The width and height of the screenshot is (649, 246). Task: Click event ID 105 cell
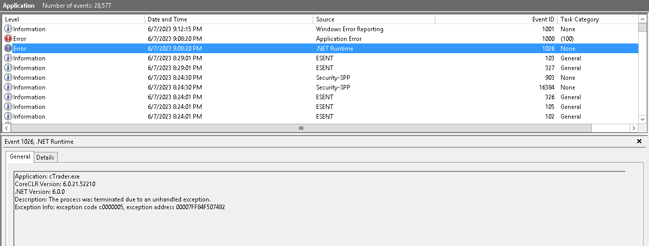(x=549, y=107)
